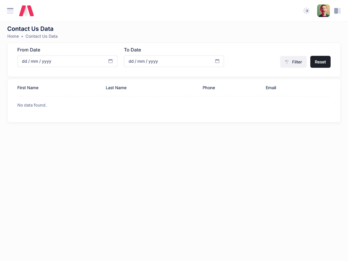Click the Contact Us Data page title

[30, 29]
